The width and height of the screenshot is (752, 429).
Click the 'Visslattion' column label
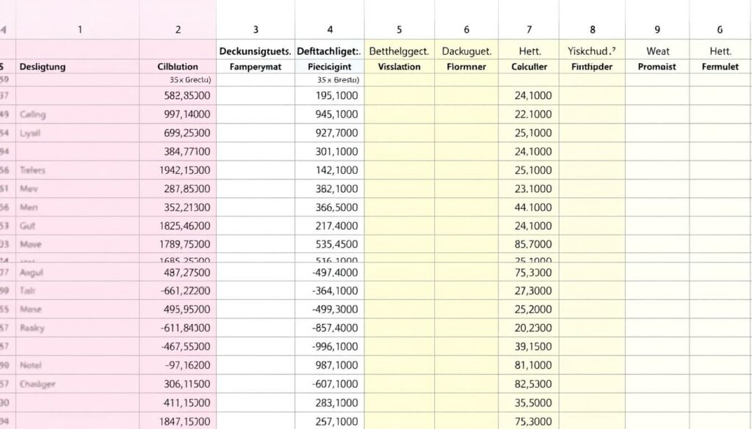click(399, 67)
